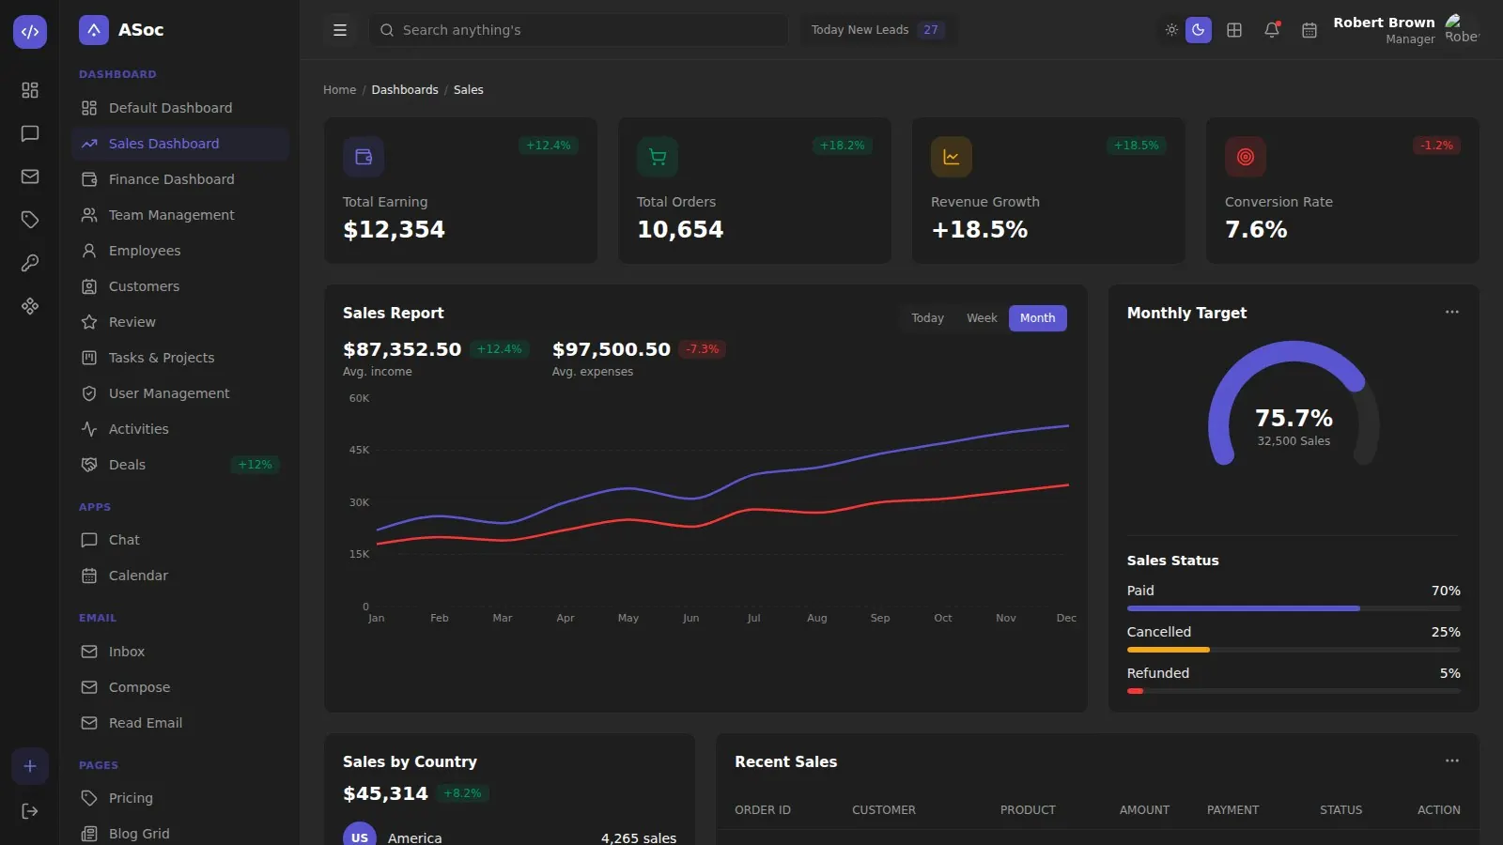Image resolution: width=1503 pixels, height=845 pixels.
Task: View Activities in the sidebar
Action: 179,429
